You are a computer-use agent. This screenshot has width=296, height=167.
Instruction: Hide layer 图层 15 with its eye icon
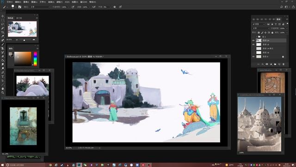click(253, 45)
